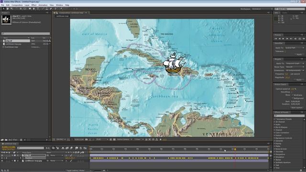Select the Selection arrow tool
Image resolution: width=306 pixels, height=172 pixels.
(3, 9)
